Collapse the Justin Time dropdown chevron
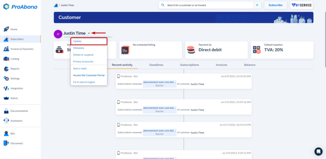 (89, 33)
